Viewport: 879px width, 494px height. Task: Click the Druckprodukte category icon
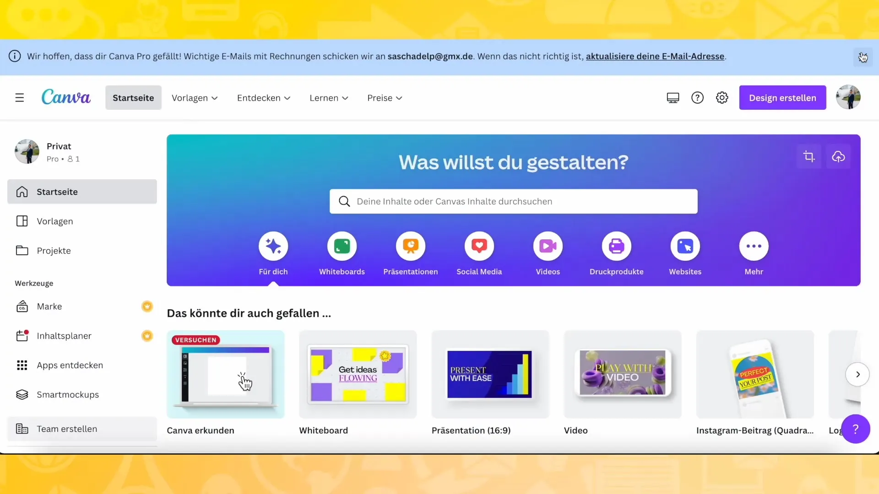[x=616, y=246]
